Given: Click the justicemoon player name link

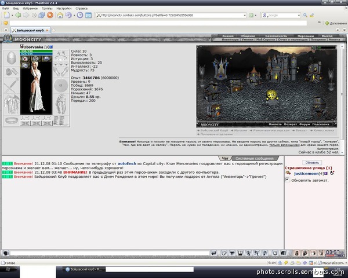Looking at the screenshot, I should point(306,173).
